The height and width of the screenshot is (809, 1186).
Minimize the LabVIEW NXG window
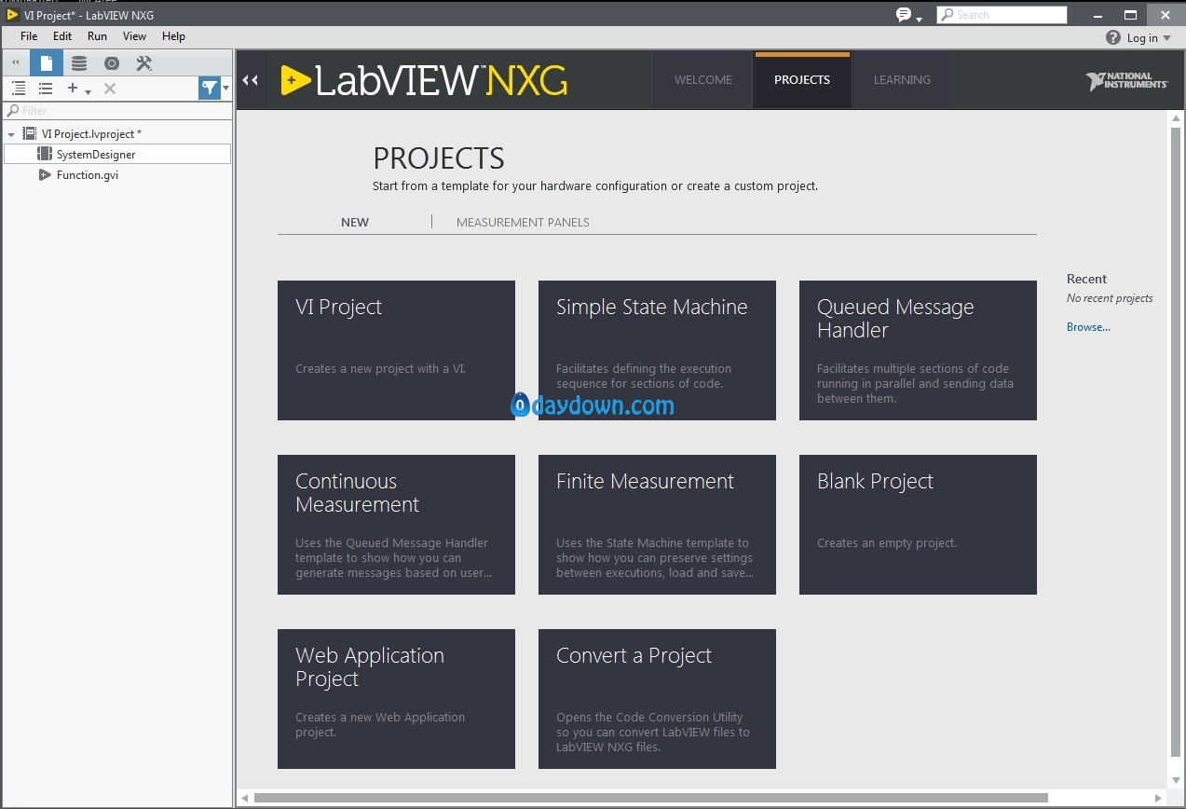(1099, 15)
